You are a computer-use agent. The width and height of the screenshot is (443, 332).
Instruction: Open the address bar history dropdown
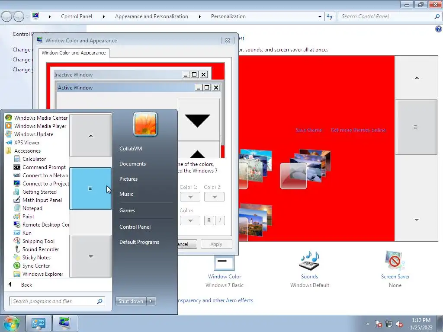click(x=320, y=17)
